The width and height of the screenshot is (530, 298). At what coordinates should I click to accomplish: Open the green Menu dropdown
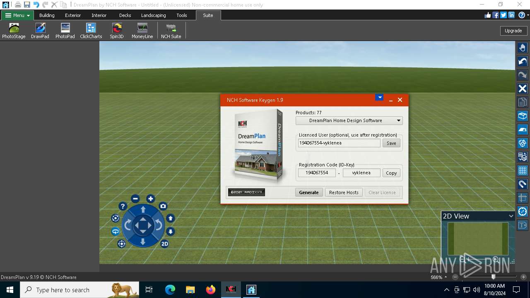click(17, 15)
